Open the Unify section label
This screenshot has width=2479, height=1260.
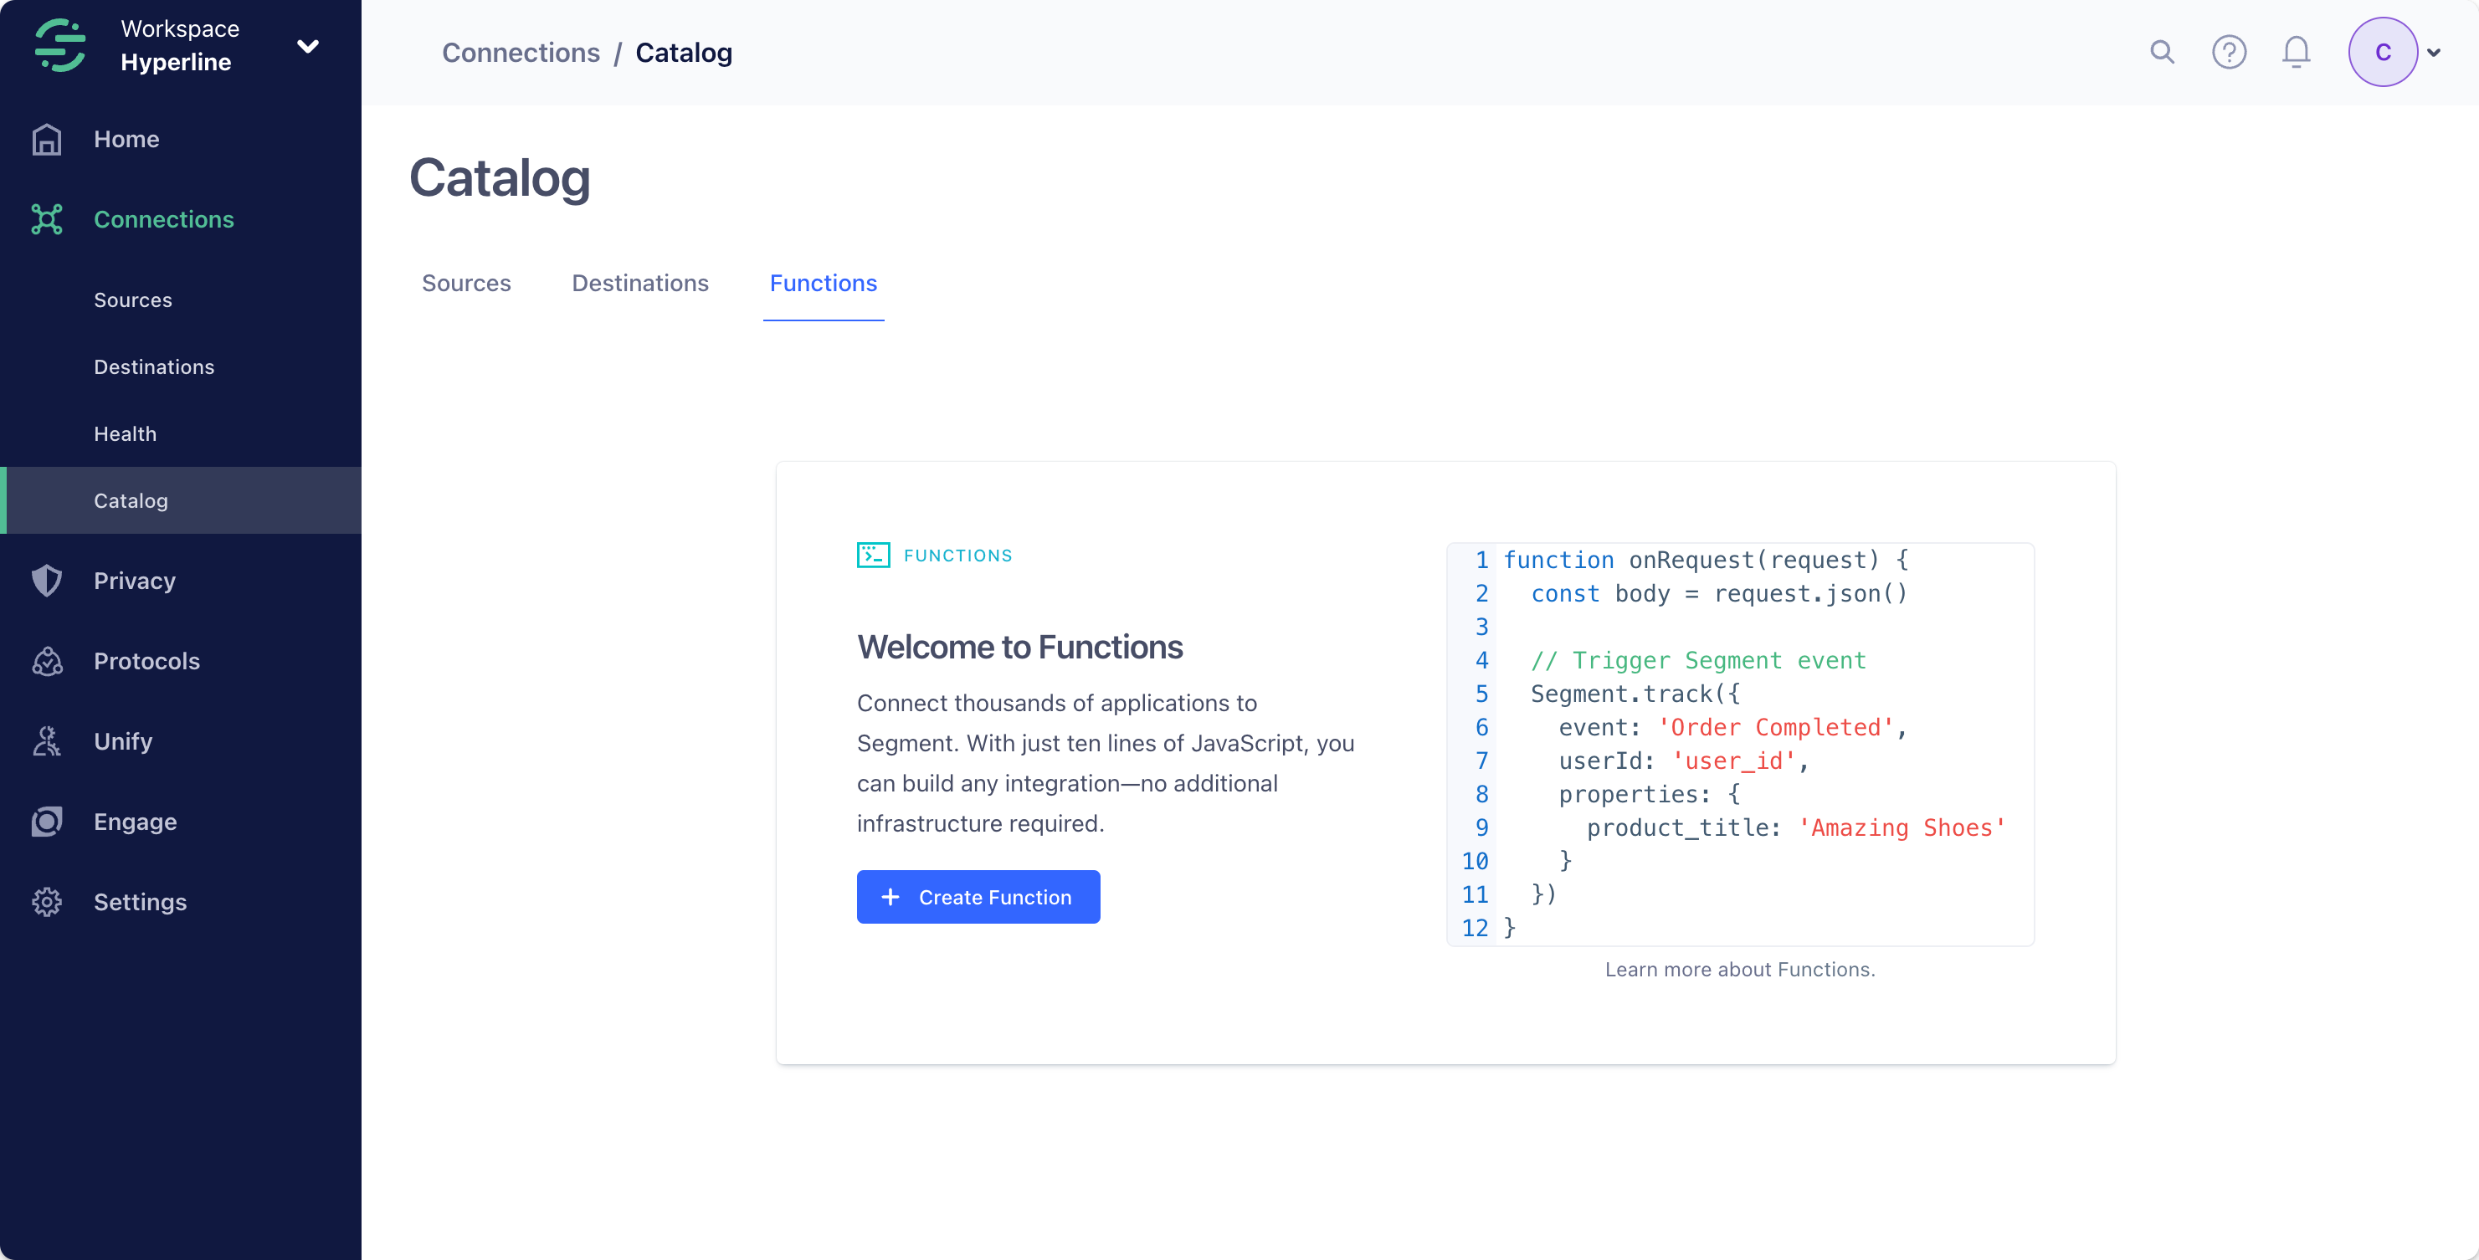pos(123,741)
